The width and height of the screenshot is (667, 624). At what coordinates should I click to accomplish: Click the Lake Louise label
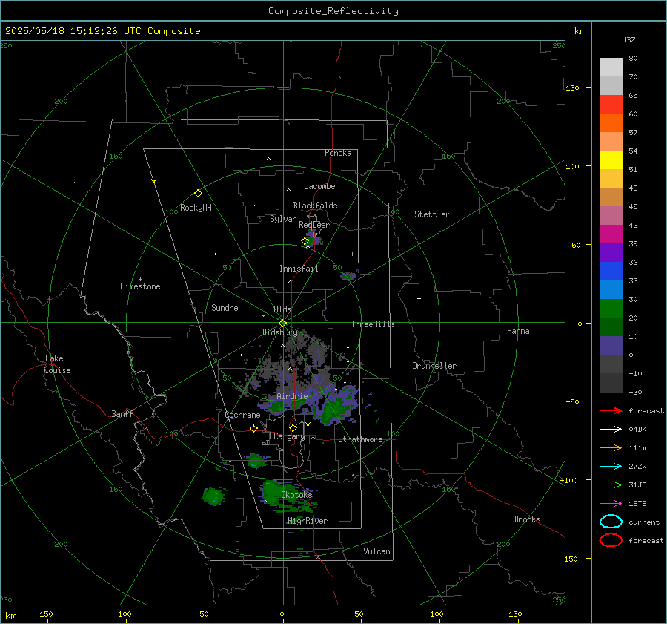click(x=57, y=364)
